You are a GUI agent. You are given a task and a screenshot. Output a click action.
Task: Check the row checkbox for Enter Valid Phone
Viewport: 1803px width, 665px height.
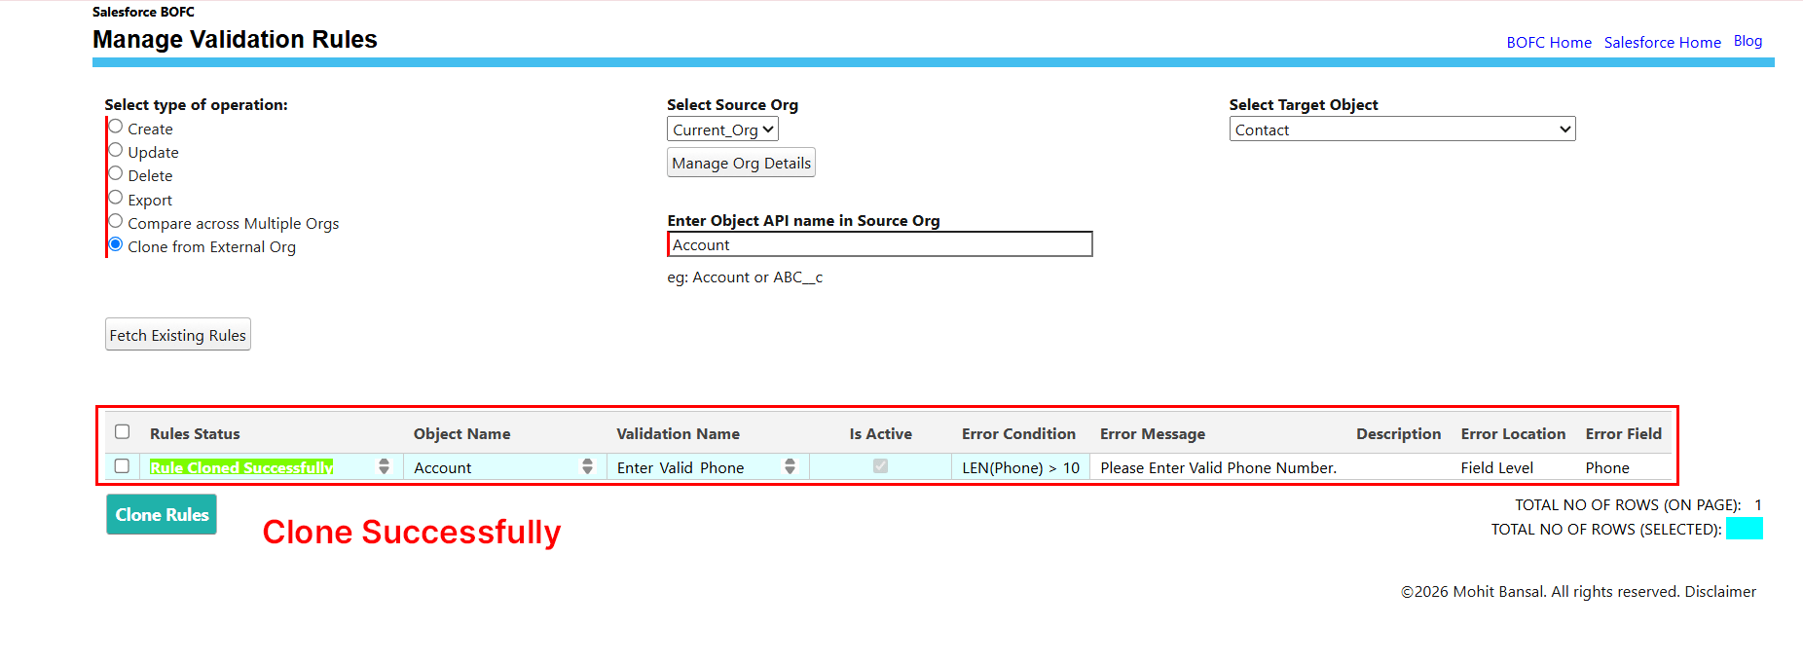click(x=122, y=466)
